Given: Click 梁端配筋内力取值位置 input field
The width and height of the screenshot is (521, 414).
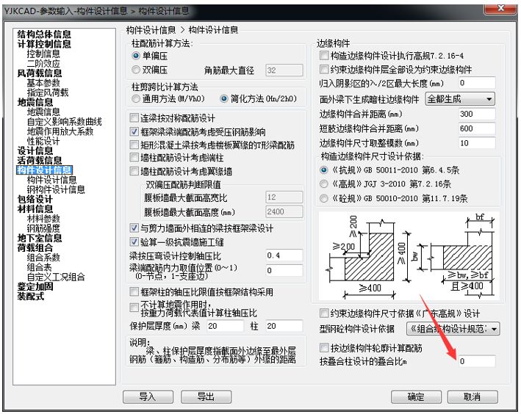Looking at the screenshot, I should pos(284,270).
